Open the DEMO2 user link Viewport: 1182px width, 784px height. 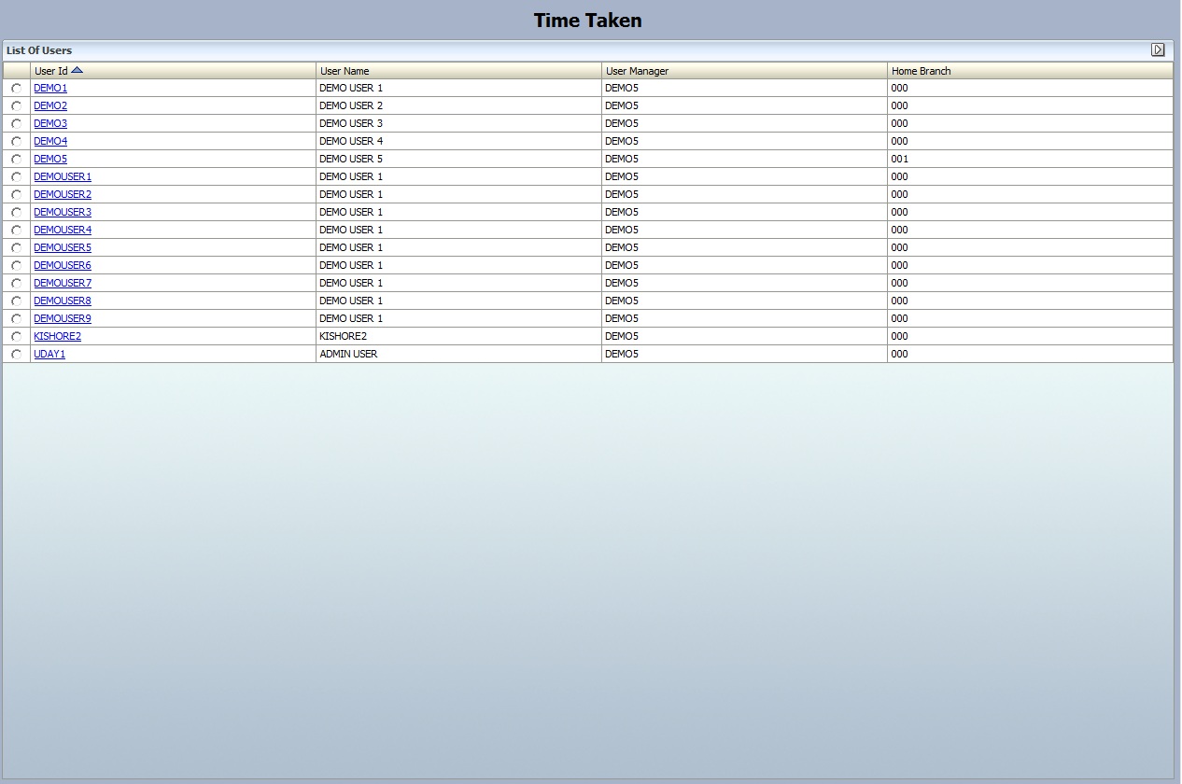click(50, 105)
